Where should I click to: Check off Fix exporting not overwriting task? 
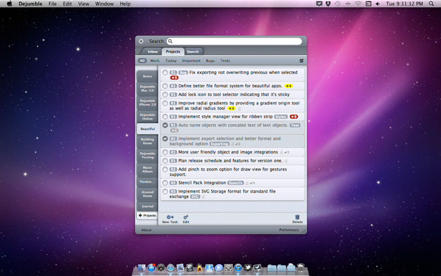coord(165,73)
